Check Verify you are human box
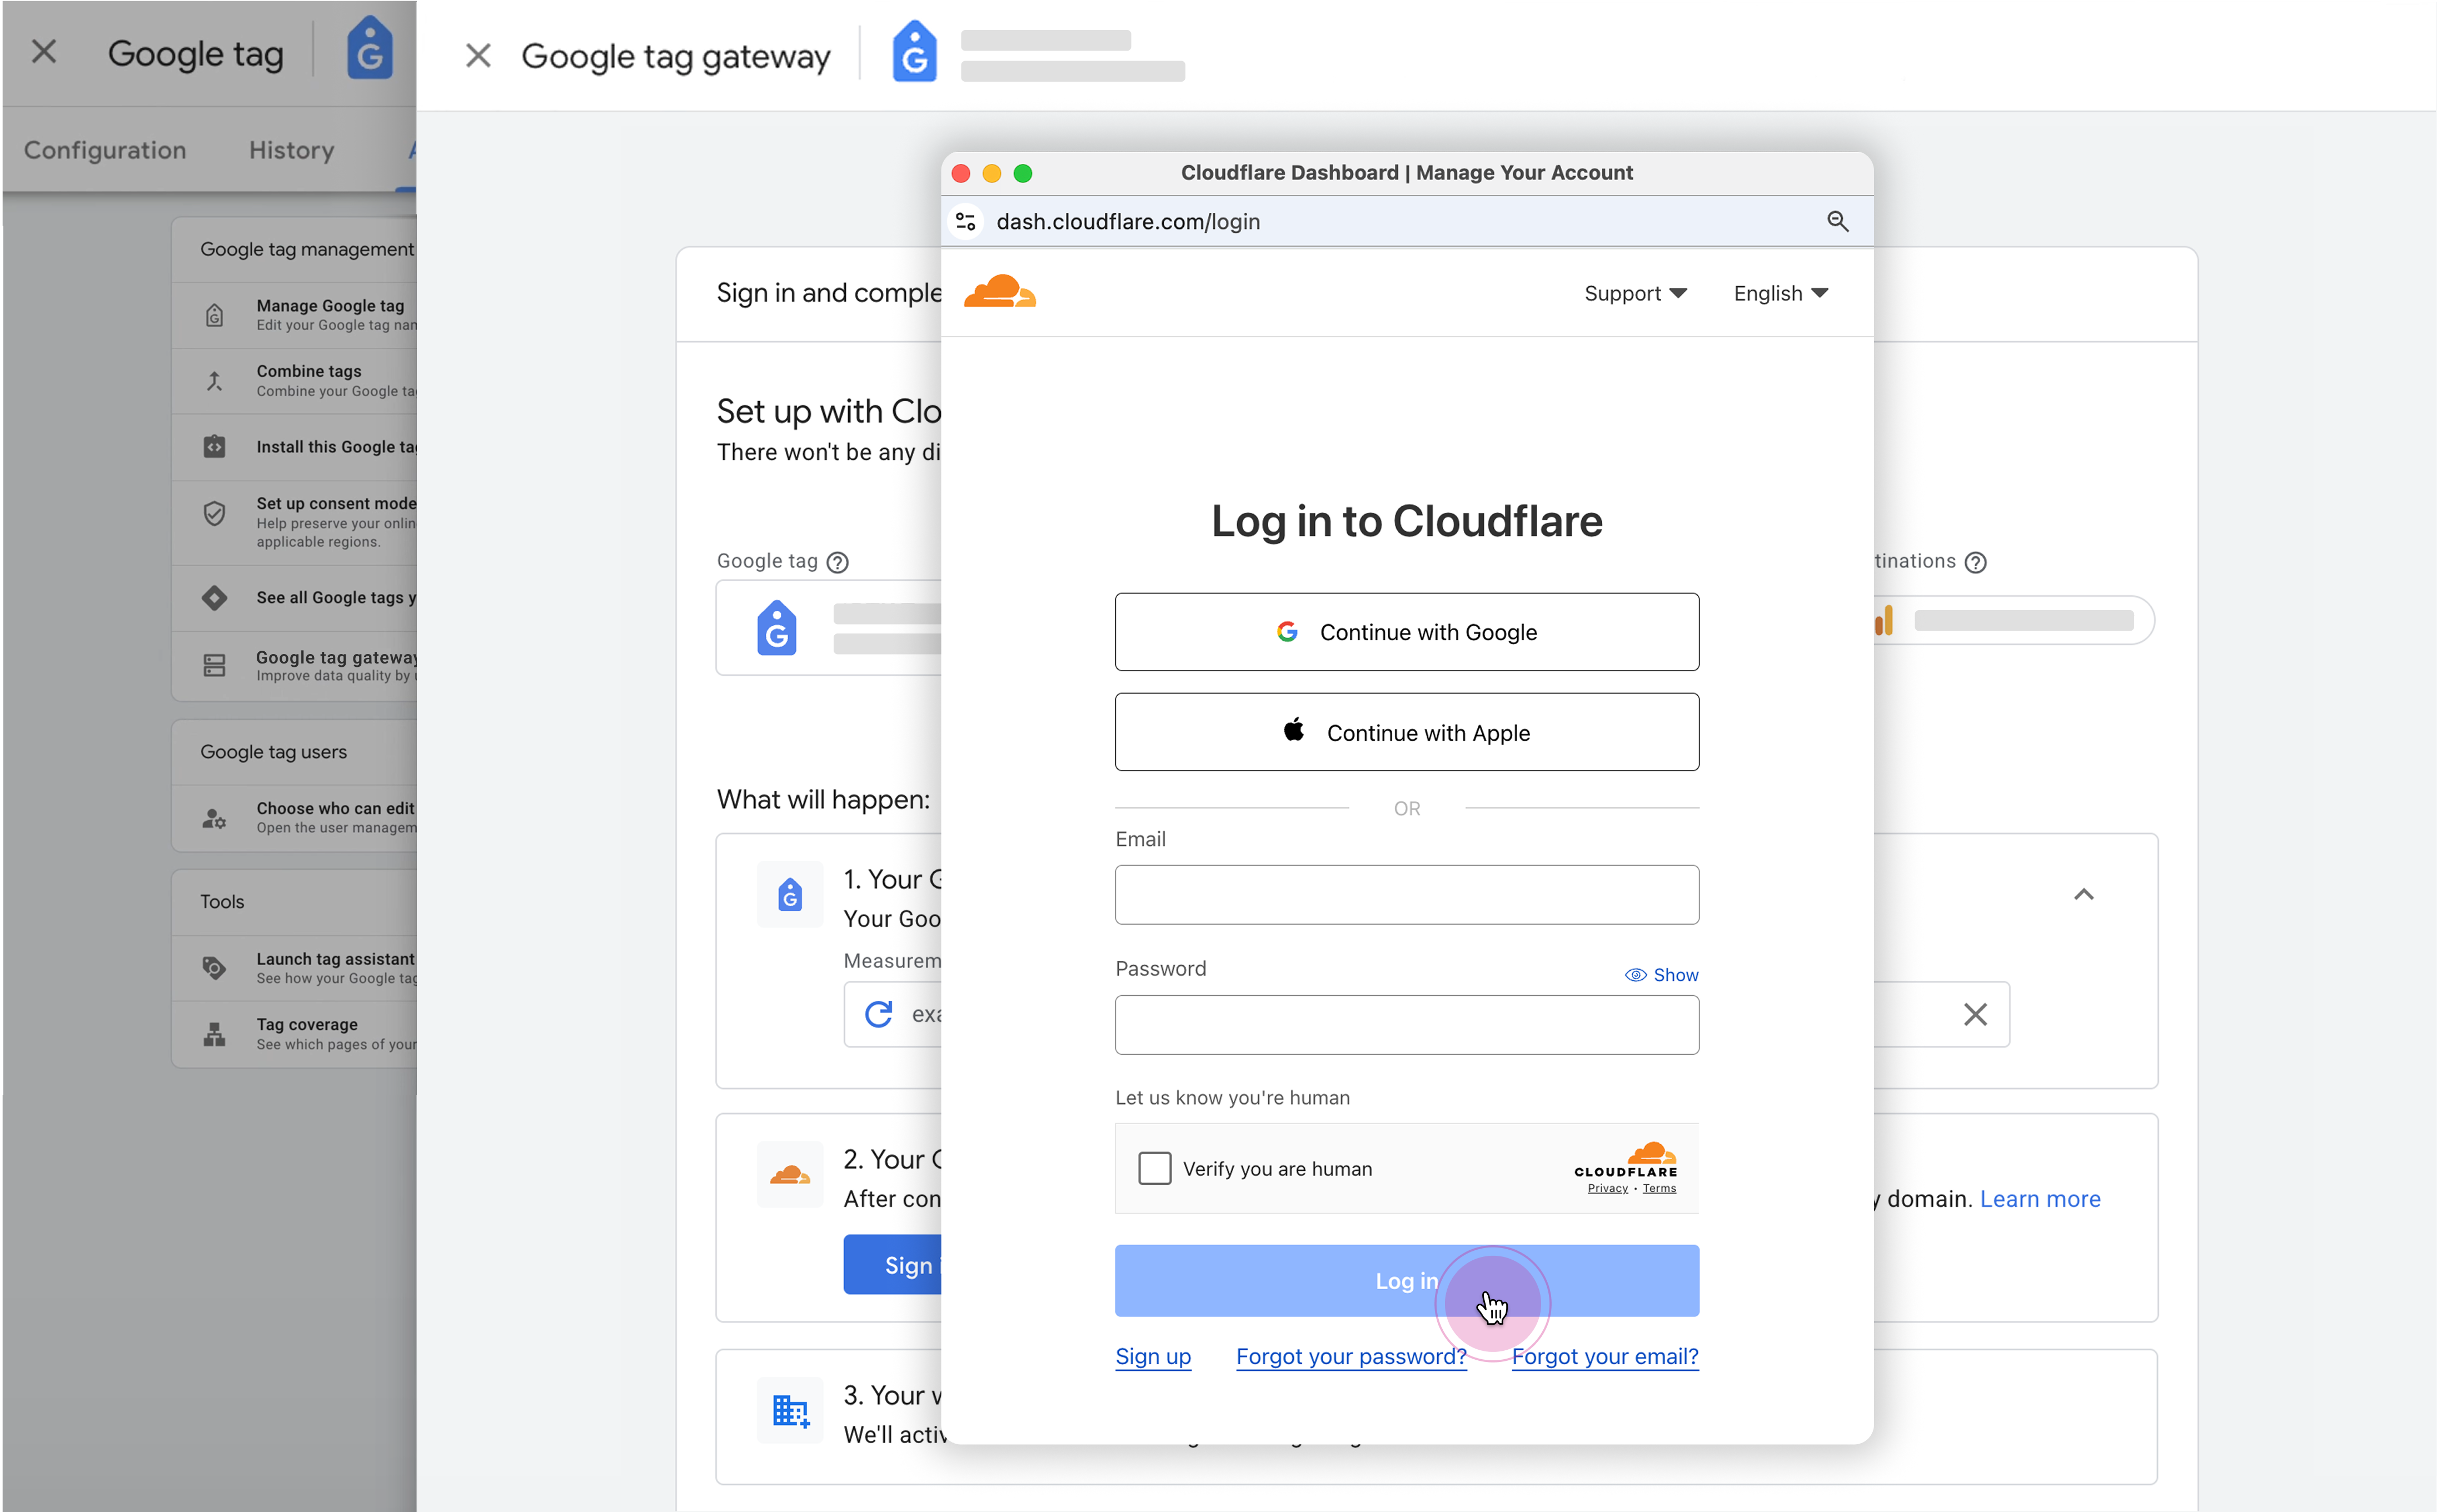This screenshot has width=2437, height=1512. coord(1154,1168)
